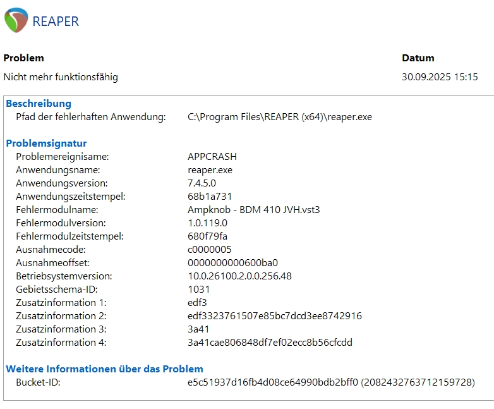Click the Beschreibung section heading
Image resolution: width=494 pixels, height=409 pixels.
pyautogui.click(x=39, y=104)
